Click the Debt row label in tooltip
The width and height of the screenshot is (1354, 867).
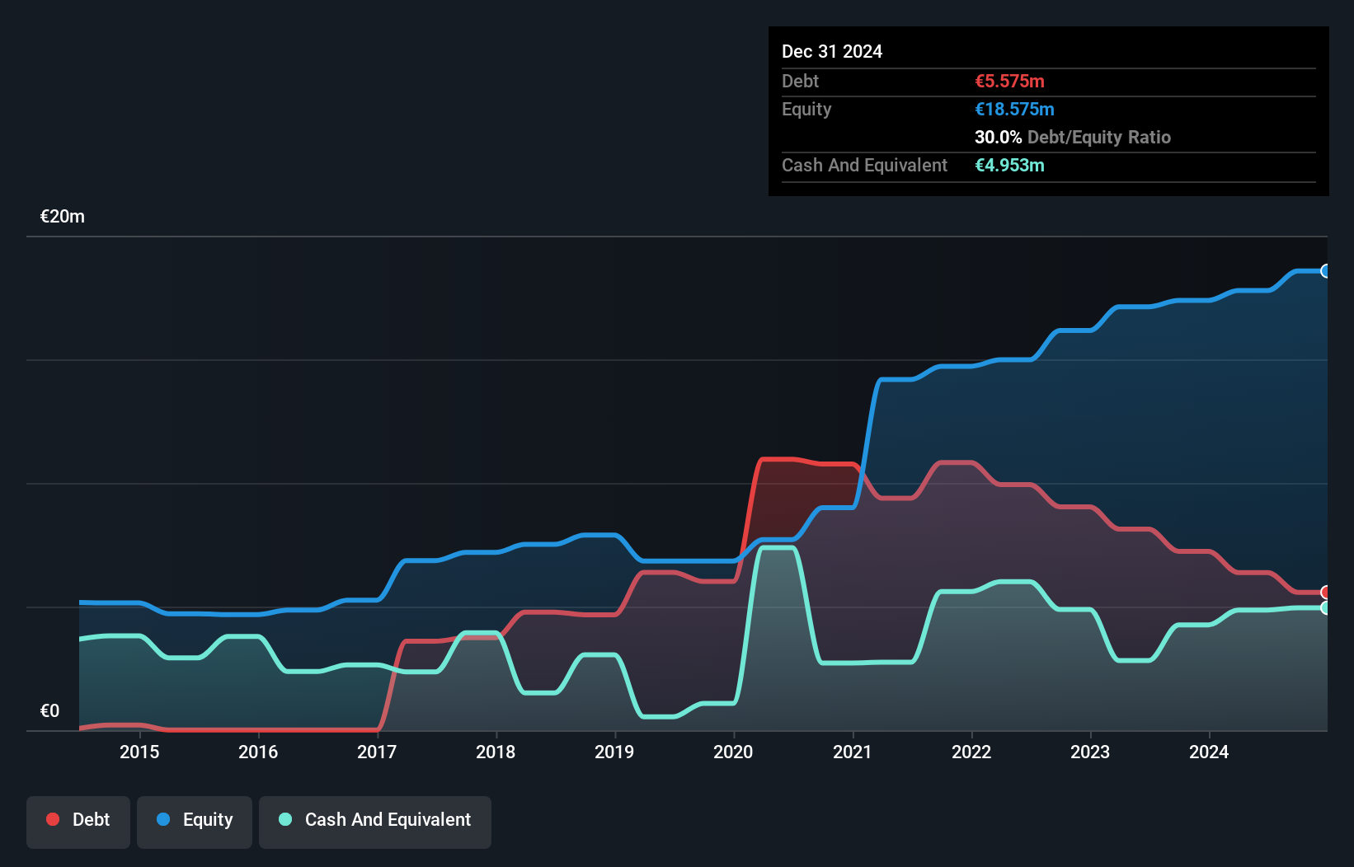(800, 81)
